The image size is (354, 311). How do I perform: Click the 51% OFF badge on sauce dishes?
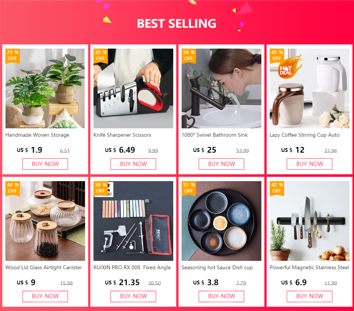(x=189, y=188)
